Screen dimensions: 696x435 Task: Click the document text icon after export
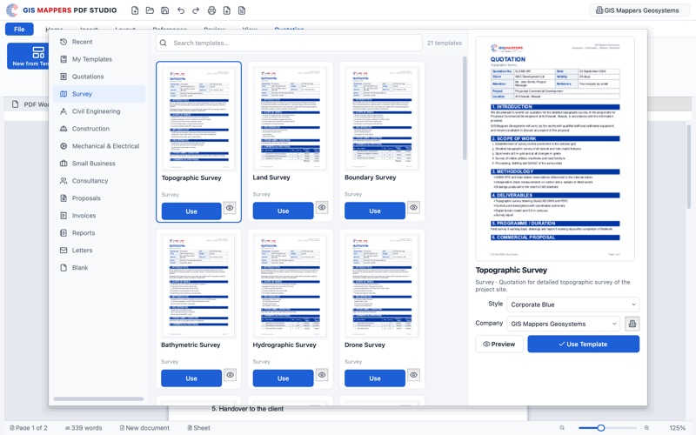click(x=242, y=10)
